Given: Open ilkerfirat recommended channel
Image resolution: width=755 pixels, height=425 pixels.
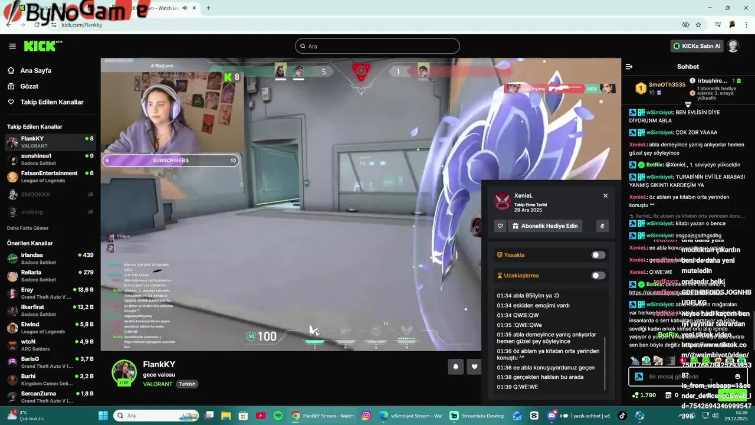Looking at the screenshot, I should pos(50,310).
